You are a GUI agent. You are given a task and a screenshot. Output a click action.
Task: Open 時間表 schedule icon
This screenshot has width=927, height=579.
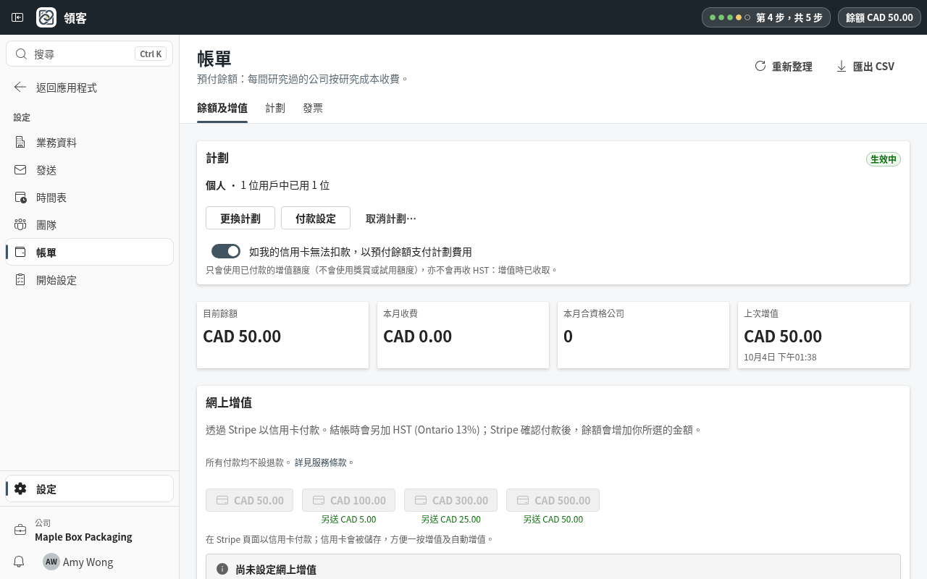tap(20, 198)
